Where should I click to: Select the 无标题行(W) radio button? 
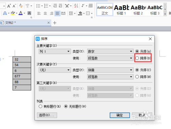point(66,106)
